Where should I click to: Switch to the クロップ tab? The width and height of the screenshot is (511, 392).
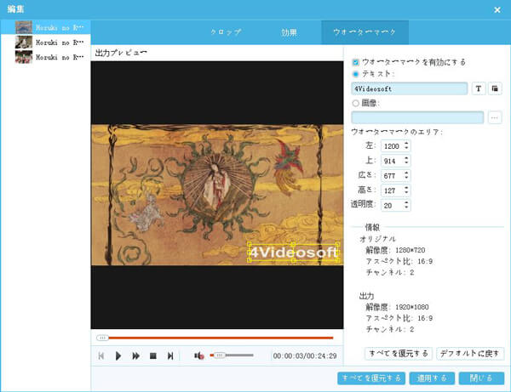point(226,32)
